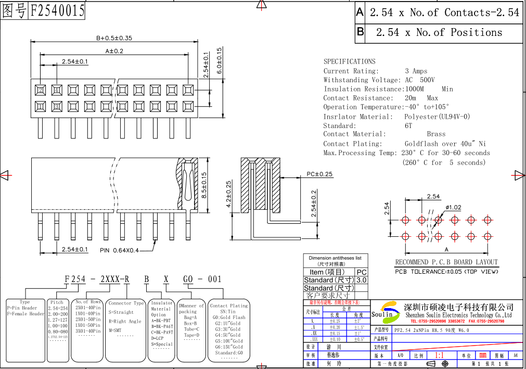This screenshot has width=526, height=369.
Task: Click 'Brass' contact material value
Action: click(436, 134)
